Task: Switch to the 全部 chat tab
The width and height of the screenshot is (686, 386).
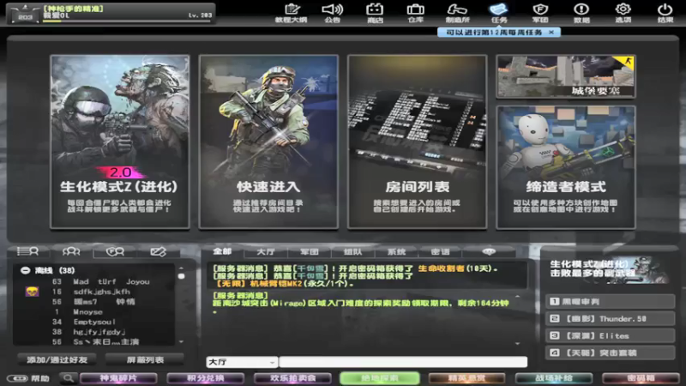Action: [x=222, y=251]
